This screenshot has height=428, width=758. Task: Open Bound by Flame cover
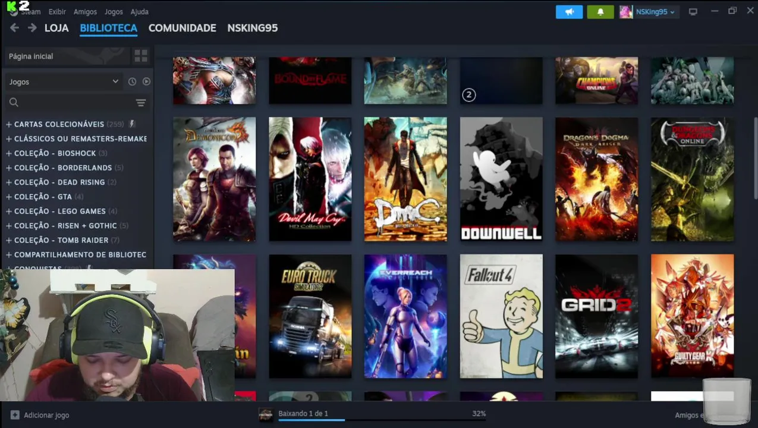[310, 80]
